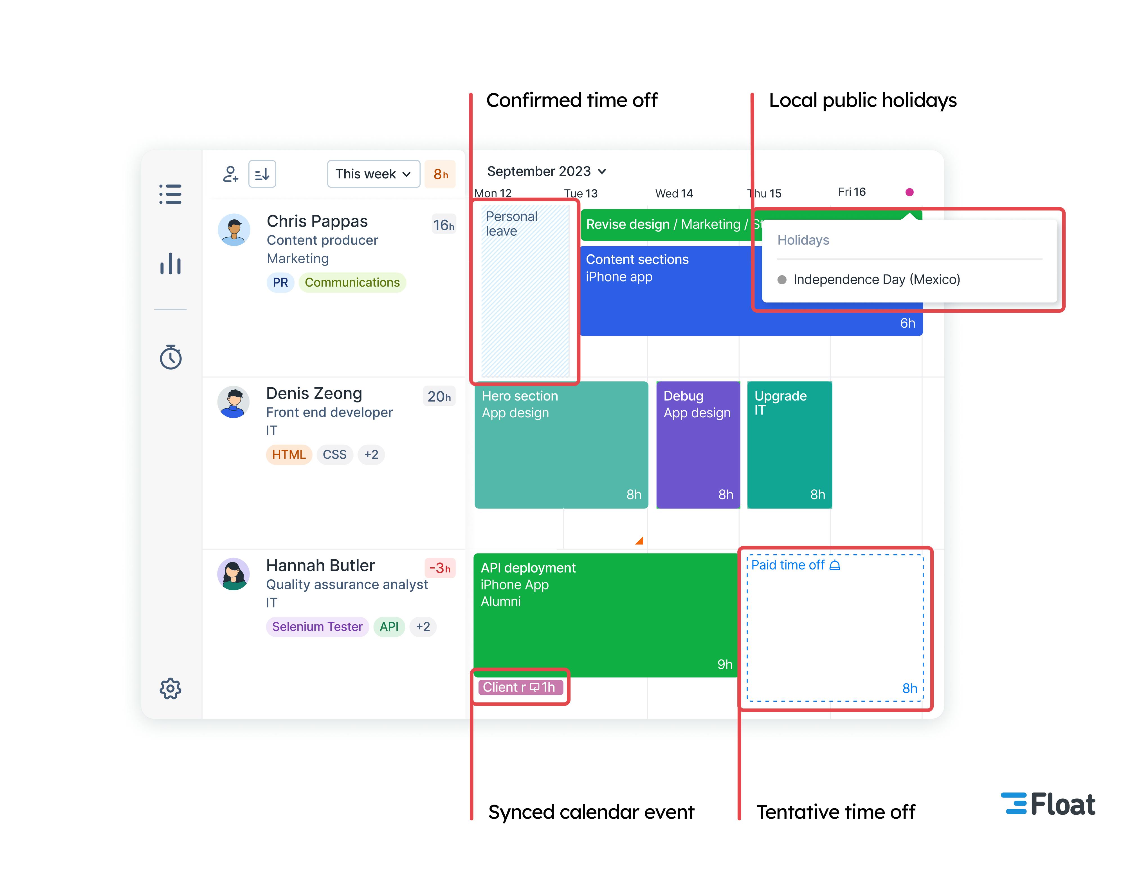1141x869 pixels.
Task: Open the time tracking stopwatch icon
Action: (x=170, y=357)
